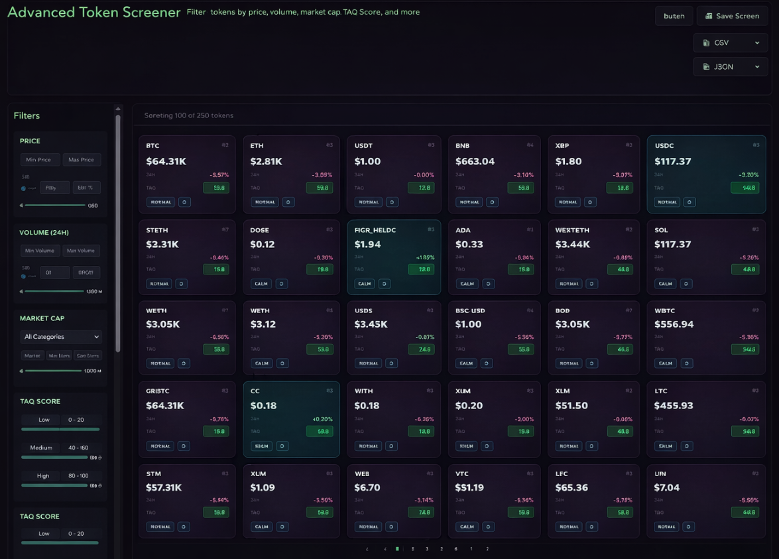Go to the last page of tokens
Screen dimensions: 779x559
pyautogui.click(x=488, y=549)
